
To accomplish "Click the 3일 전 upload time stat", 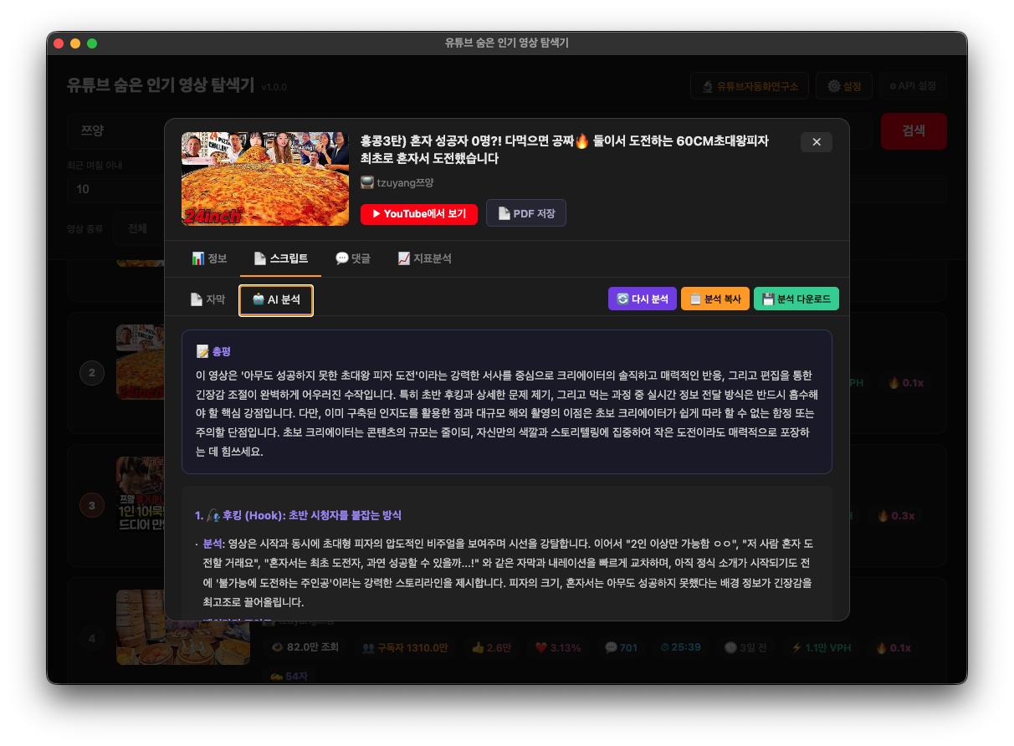I will [x=746, y=647].
